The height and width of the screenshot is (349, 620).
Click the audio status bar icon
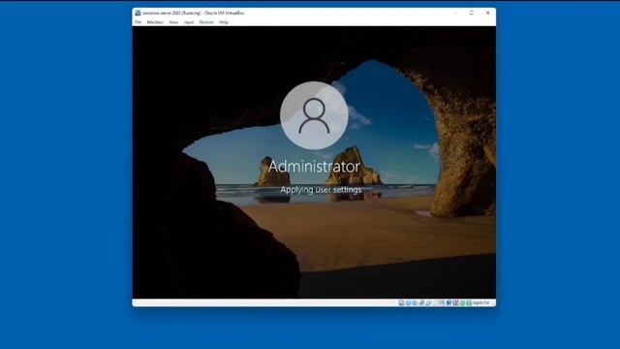tap(415, 302)
